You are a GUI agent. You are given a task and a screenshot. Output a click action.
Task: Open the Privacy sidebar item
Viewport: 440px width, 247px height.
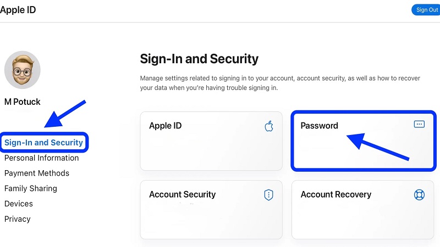click(18, 219)
